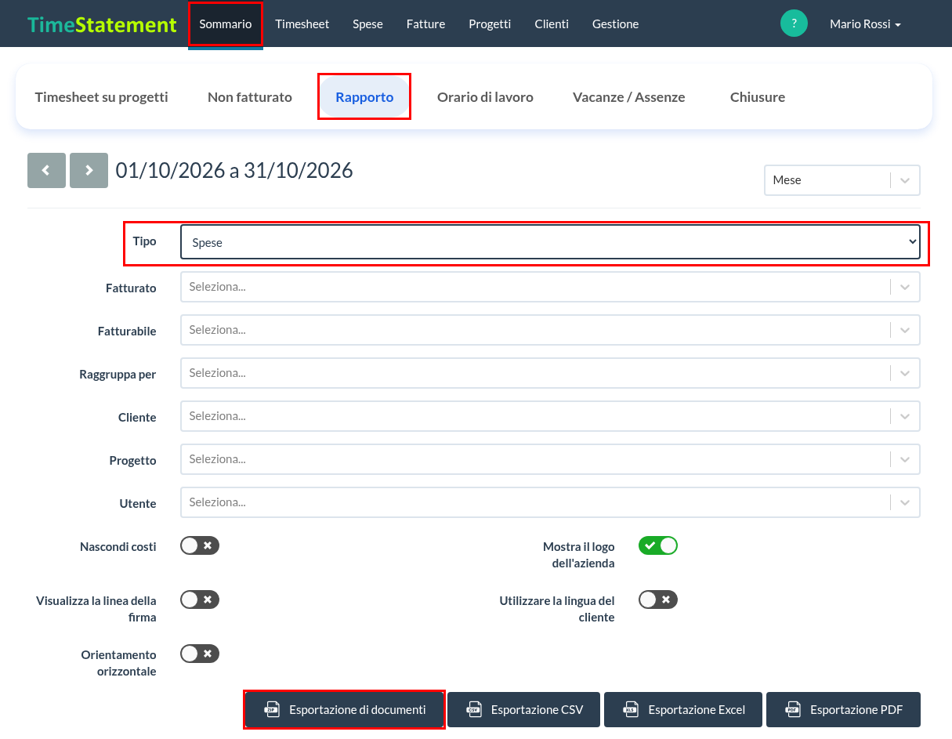This screenshot has width=952, height=739.
Task: Switch to Vacanze / Assenze tab
Action: pos(629,97)
